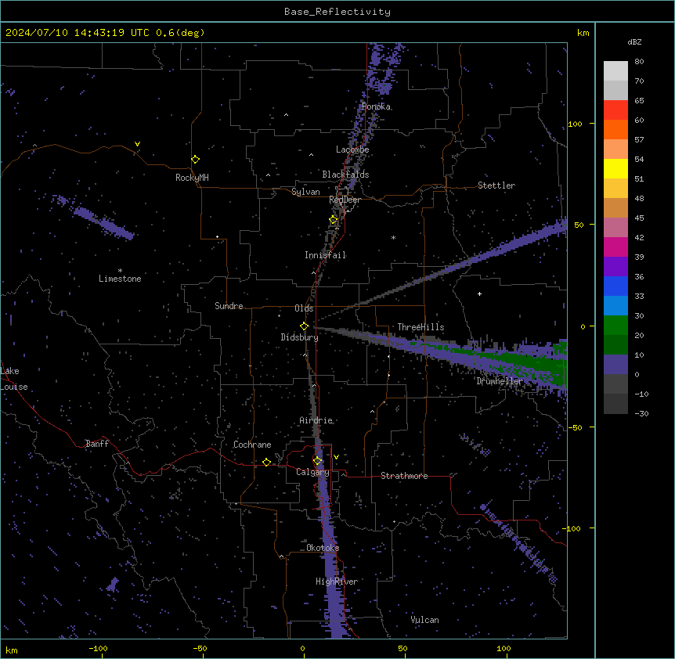Image resolution: width=675 pixels, height=659 pixels.
Task: Select the slate blue 10 dBZ swatch
Action: click(x=615, y=365)
